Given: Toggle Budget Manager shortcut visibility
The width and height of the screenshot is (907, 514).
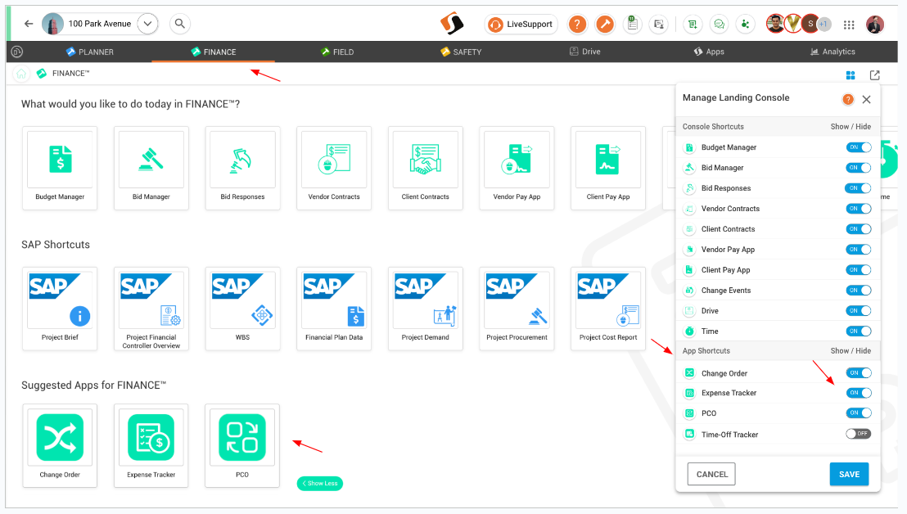Looking at the screenshot, I should tap(859, 147).
